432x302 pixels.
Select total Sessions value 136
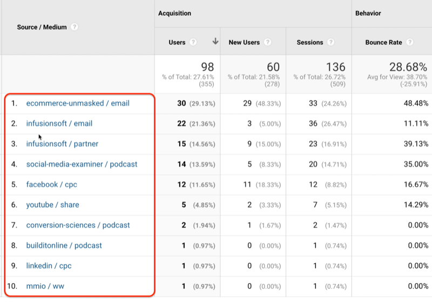pos(335,67)
